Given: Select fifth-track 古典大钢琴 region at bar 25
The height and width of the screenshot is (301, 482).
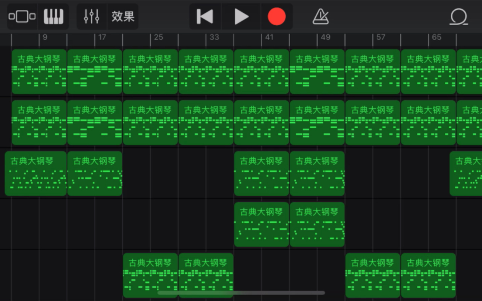Looking at the screenshot, I should (x=150, y=276).
